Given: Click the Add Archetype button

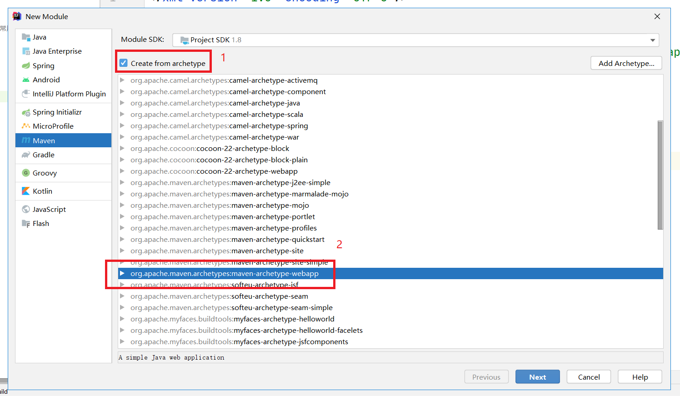Looking at the screenshot, I should 626,63.
